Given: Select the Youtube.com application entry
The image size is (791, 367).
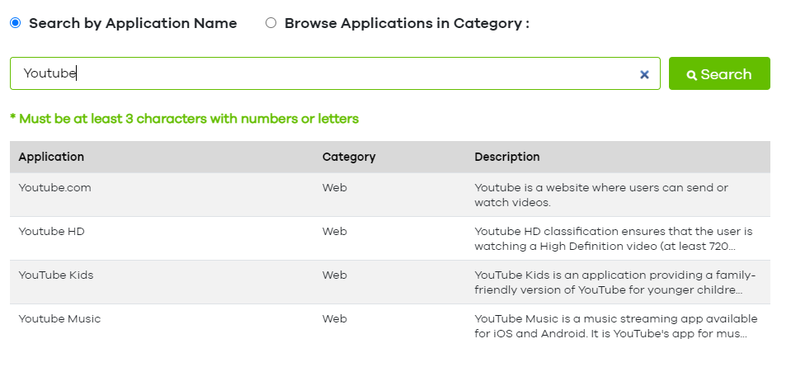Looking at the screenshot, I should point(54,187).
